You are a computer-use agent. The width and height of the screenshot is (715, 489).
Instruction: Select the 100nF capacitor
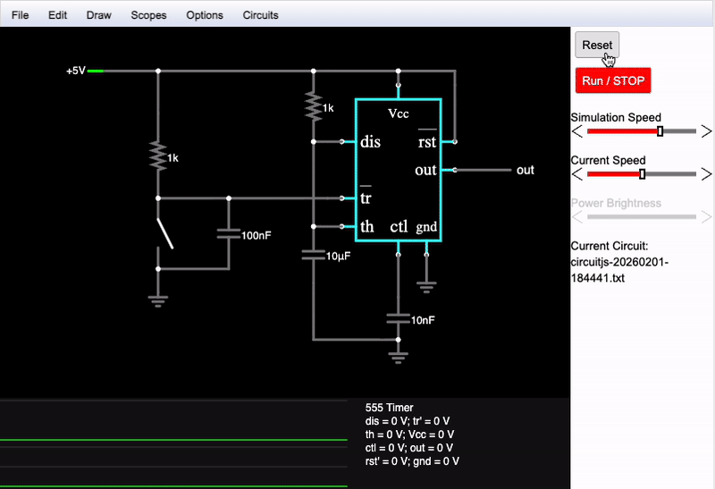pos(229,234)
